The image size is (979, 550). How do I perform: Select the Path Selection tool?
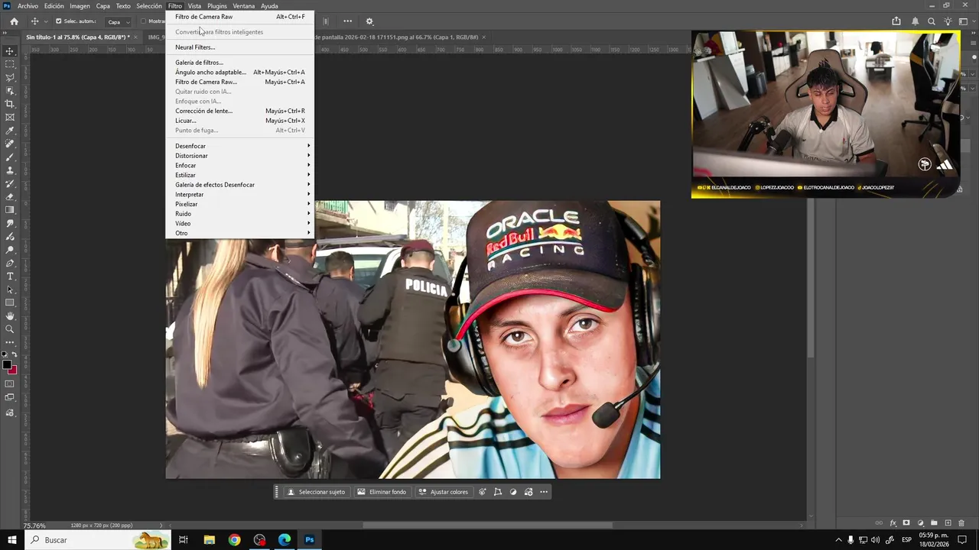(10, 290)
